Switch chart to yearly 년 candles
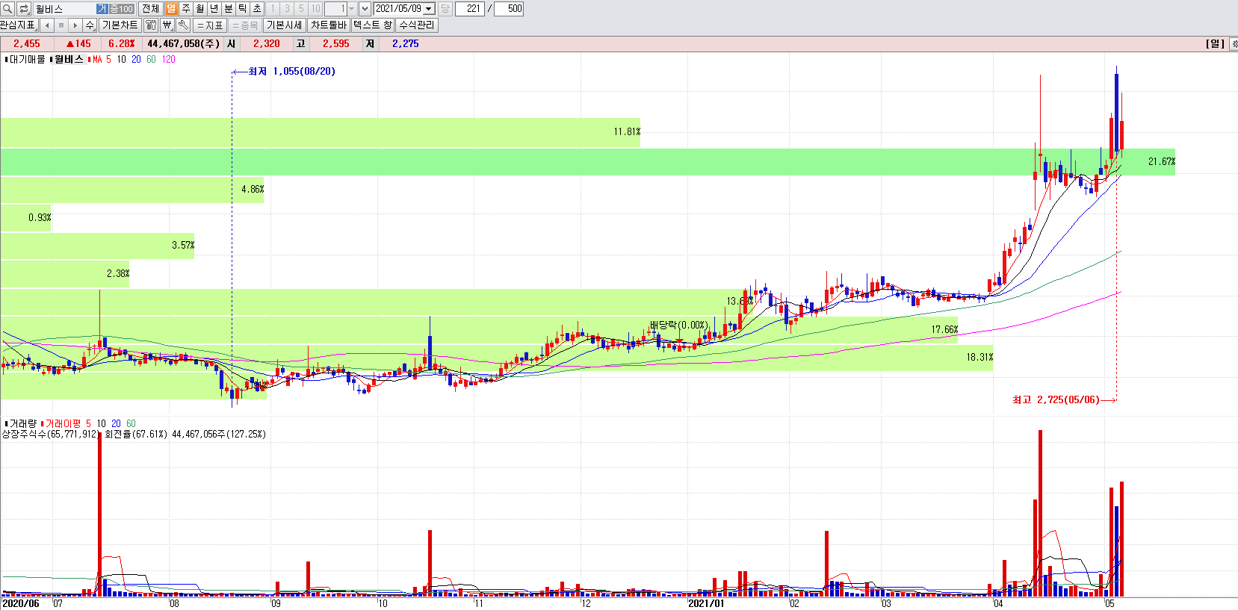The width and height of the screenshot is (1238, 610). [x=214, y=9]
